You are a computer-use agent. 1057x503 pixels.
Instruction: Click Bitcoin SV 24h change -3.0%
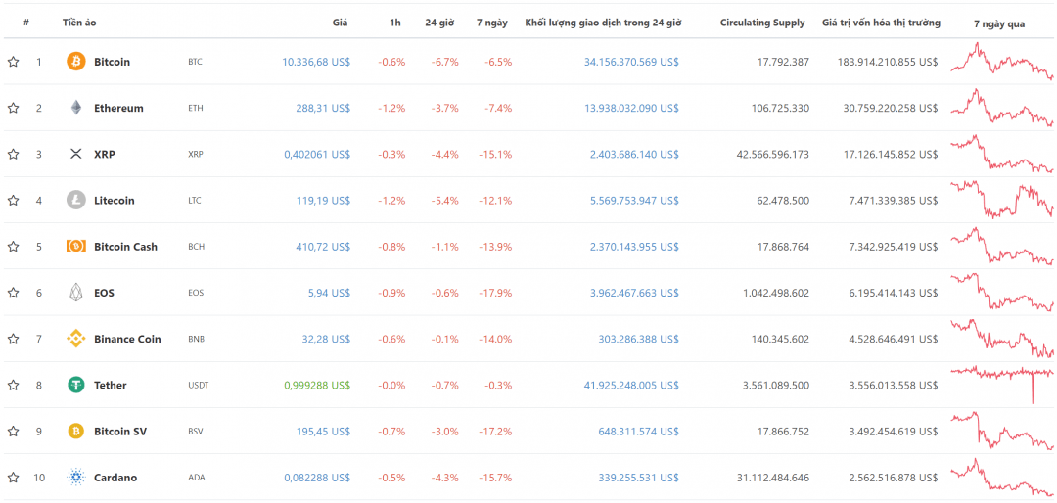(x=445, y=431)
